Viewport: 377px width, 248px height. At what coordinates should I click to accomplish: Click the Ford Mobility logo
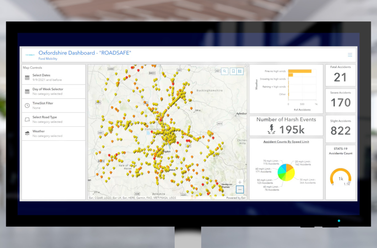coord(30,55)
